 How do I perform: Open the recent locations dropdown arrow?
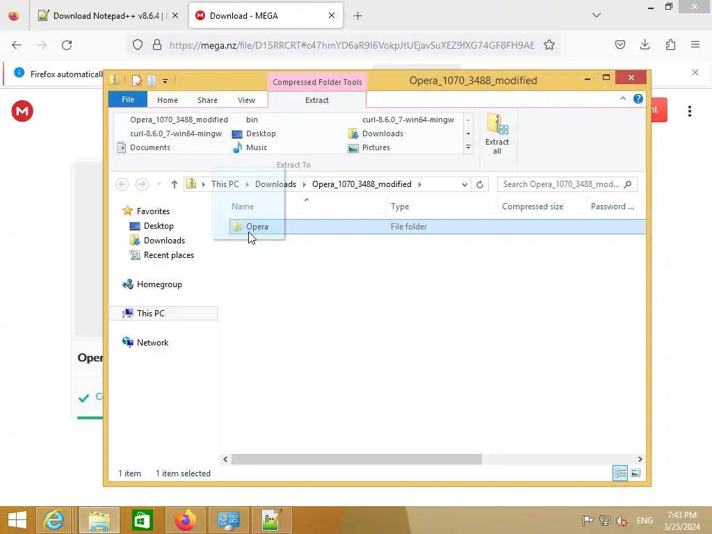159,184
